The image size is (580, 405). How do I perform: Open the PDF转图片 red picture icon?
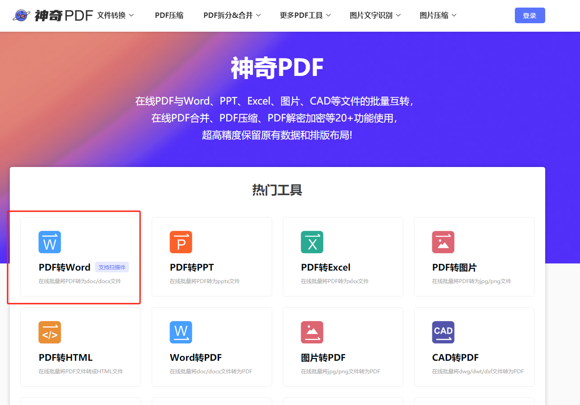coord(443,242)
